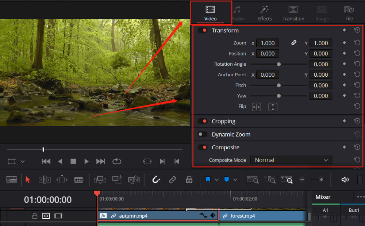Open the File tab in the Inspector
The image size is (365, 226).
click(x=349, y=13)
